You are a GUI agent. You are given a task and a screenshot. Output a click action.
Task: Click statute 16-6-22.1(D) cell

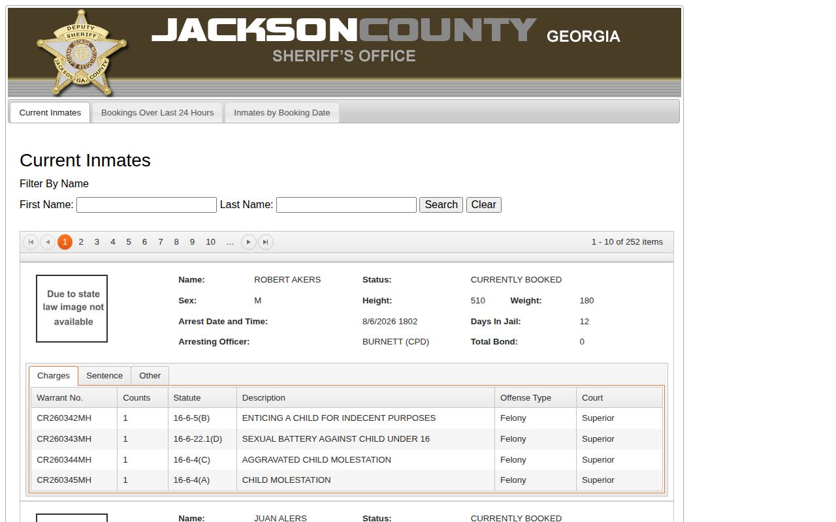(x=202, y=439)
